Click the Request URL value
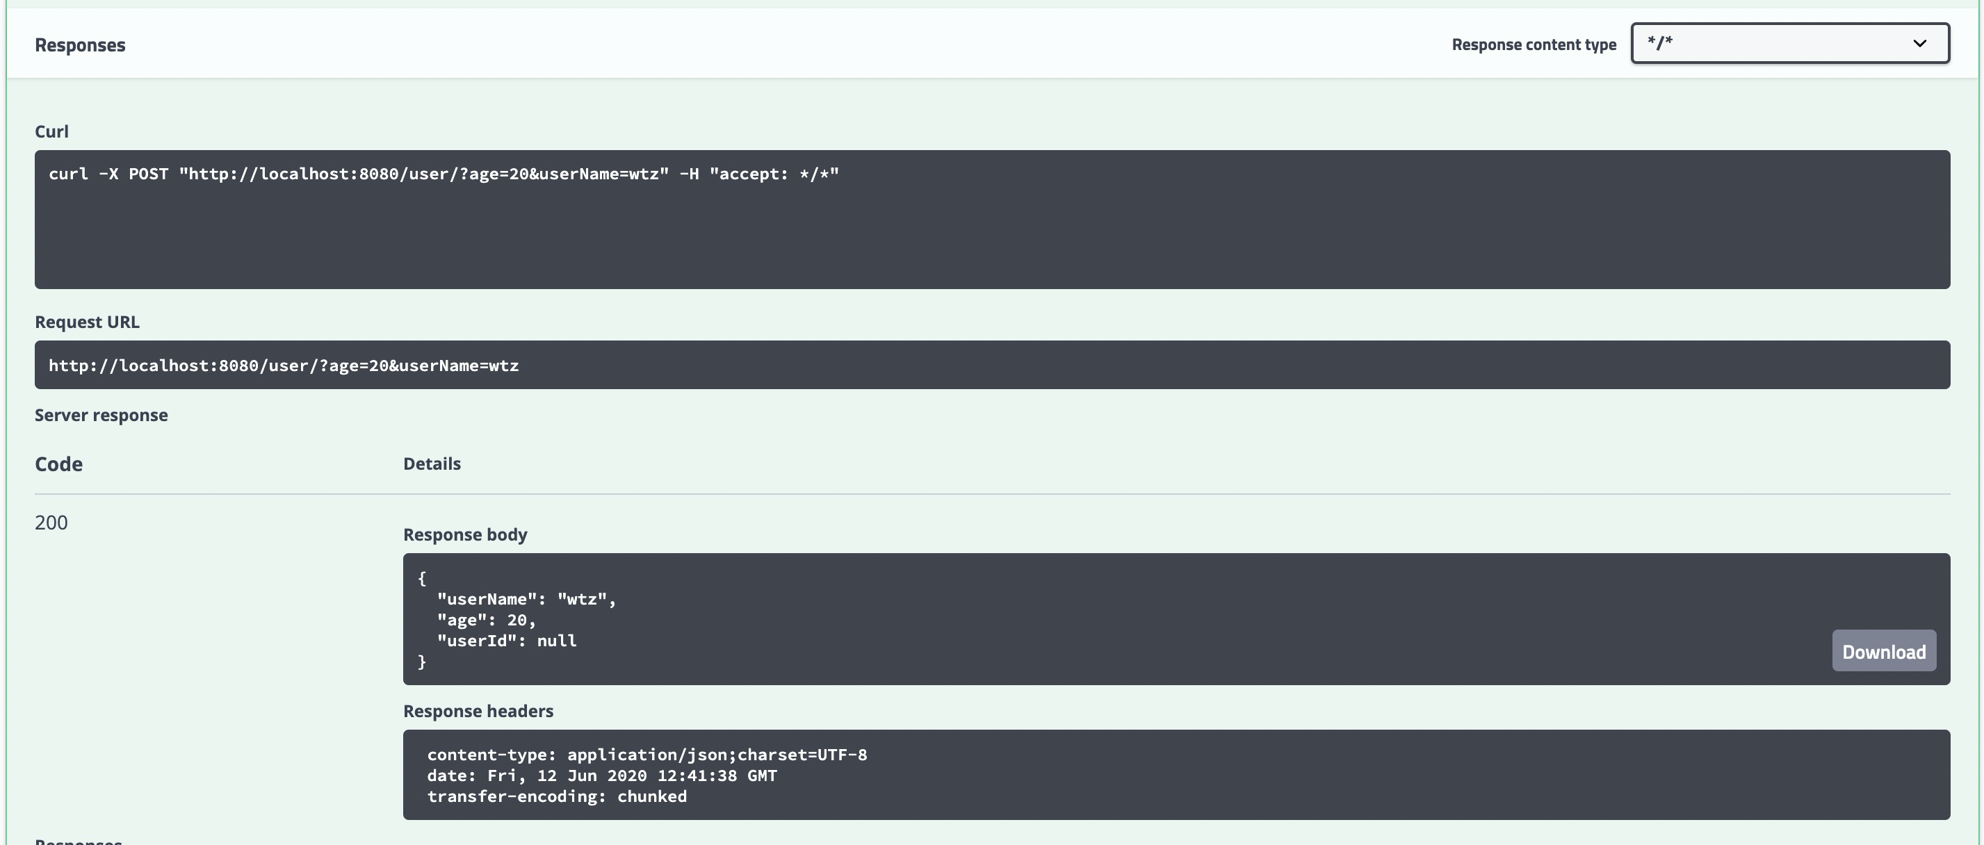1984x845 pixels. (284, 366)
